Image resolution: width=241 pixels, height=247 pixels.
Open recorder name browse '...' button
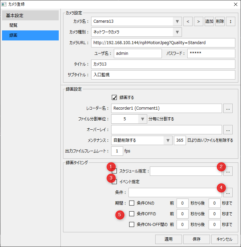tap(228, 108)
